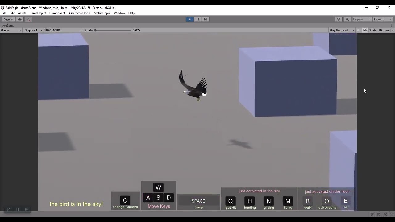Open the Layers dropdown
Viewport: 395px width, 222px height.
pyautogui.click(x=362, y=19)
